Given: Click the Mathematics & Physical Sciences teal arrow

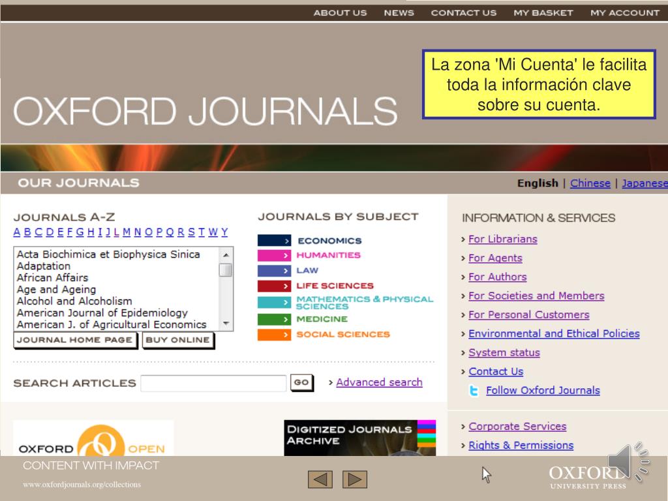Looking at the screenshot, I should (x=275, y=303).
